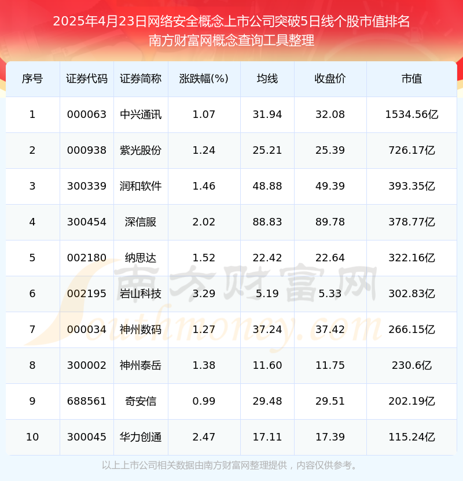The image size is (463, 481).
Task: Click closing price 49.39
Action: [330, 186]
